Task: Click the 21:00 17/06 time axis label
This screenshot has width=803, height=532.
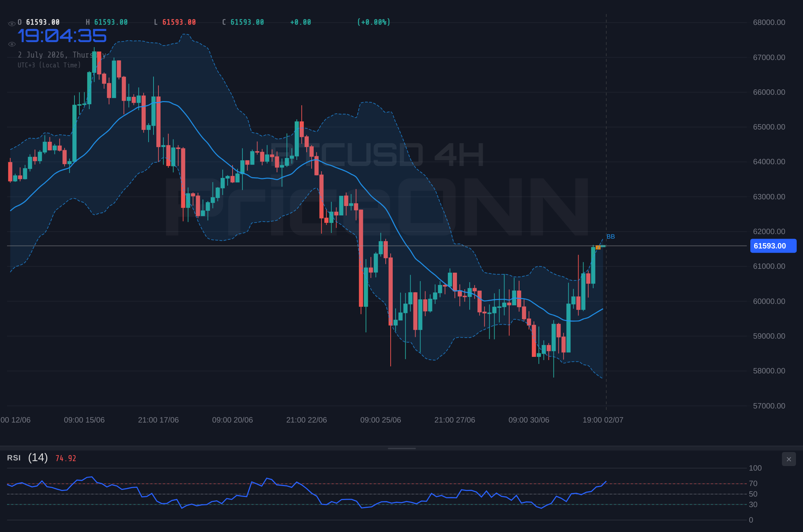Action: (158, 420)
